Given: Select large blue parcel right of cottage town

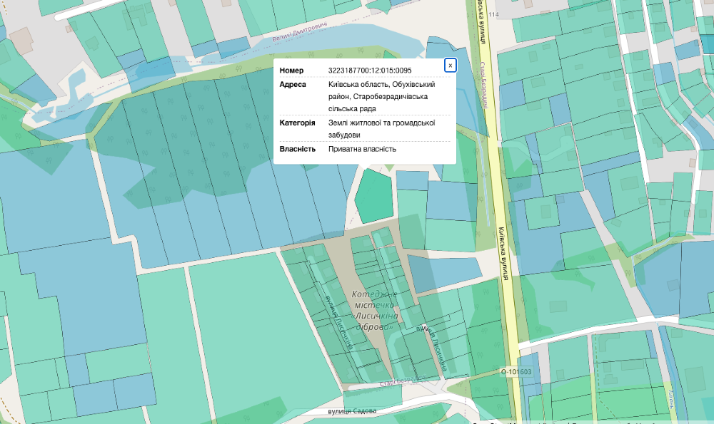Looking at the screenshot, I should point(444,273).
